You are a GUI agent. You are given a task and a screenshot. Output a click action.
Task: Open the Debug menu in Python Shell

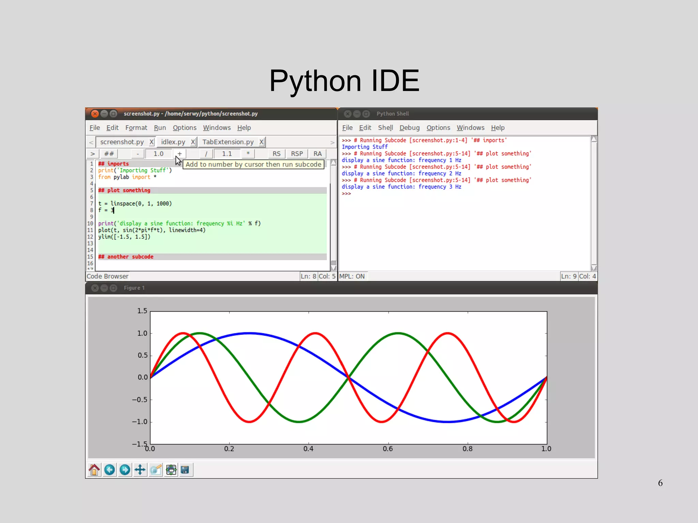pos(409,128)
